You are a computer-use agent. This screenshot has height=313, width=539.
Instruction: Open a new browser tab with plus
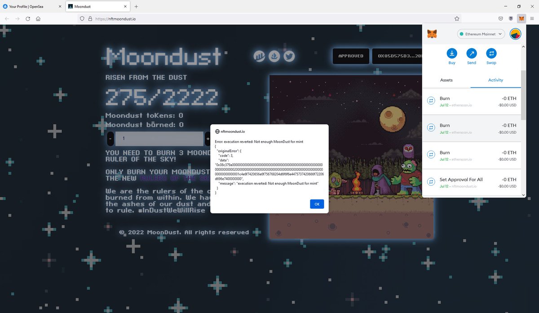[x=136, y=7]
